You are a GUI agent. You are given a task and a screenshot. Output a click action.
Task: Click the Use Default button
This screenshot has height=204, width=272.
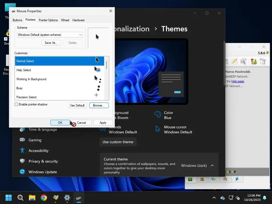pyautogui.click(x=77, y=105)
